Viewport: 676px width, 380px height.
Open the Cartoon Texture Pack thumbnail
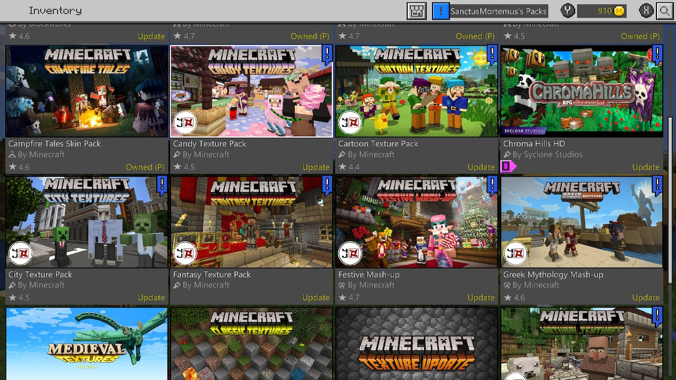416,91
